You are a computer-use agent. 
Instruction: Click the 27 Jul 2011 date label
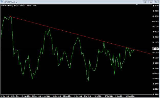(109, 96)
